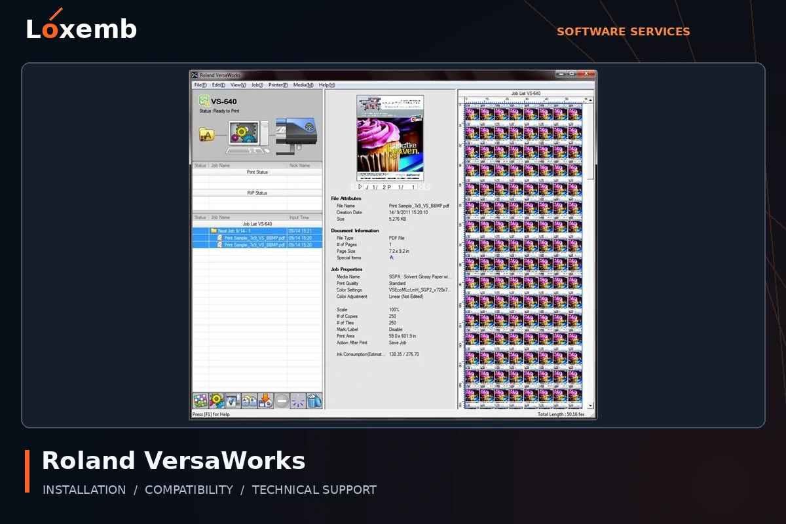
Task: Open the Help menu
Action: pyautogui.click(x=327, y=85)
